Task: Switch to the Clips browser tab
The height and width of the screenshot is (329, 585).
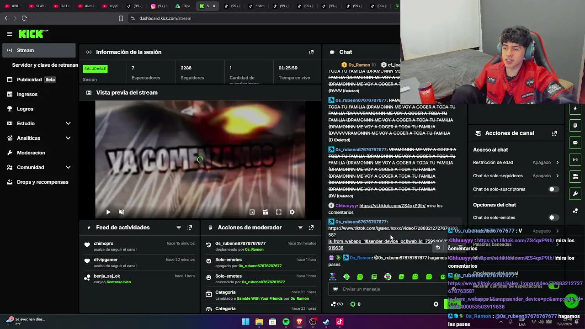Action: tap(182, 6)
